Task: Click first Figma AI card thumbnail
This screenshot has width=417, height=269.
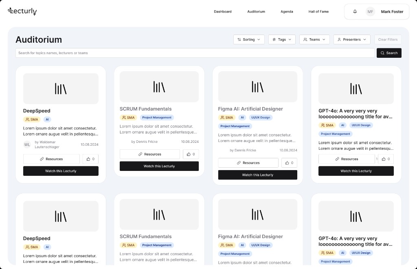Action: (257, 87)
